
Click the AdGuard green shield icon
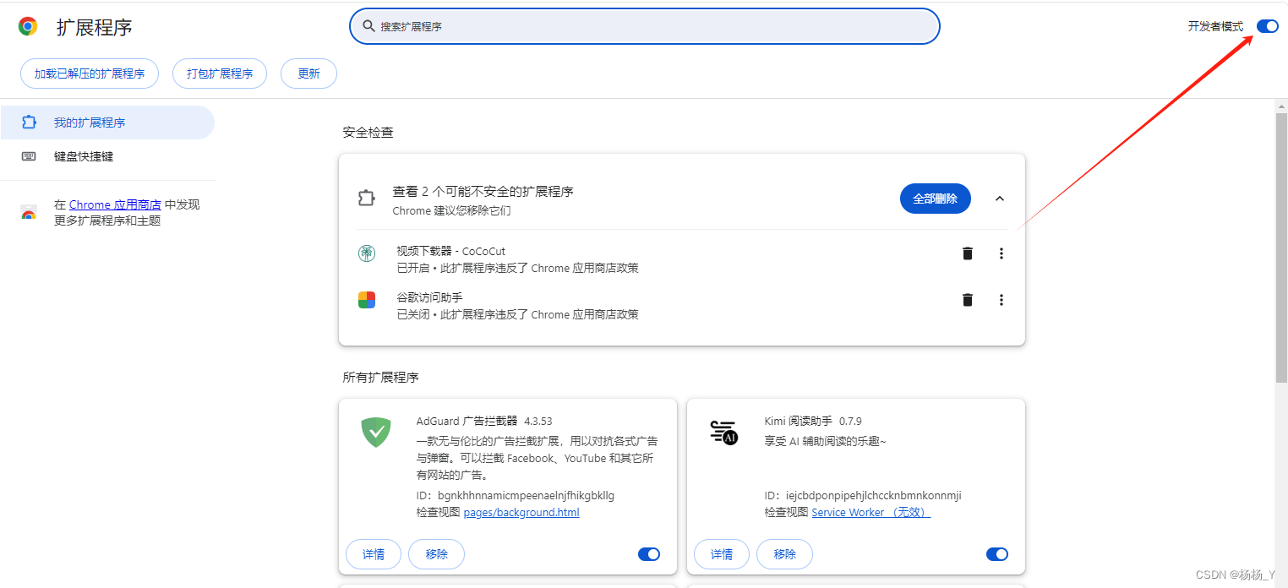point(376,433)
